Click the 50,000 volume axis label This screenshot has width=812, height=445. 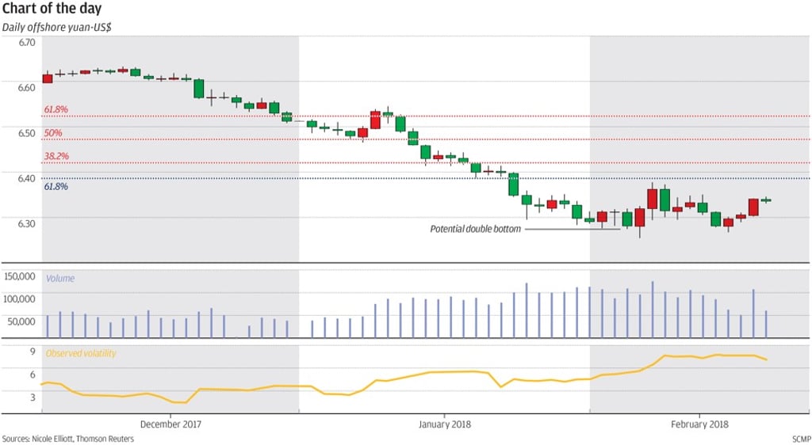[23, 321]
